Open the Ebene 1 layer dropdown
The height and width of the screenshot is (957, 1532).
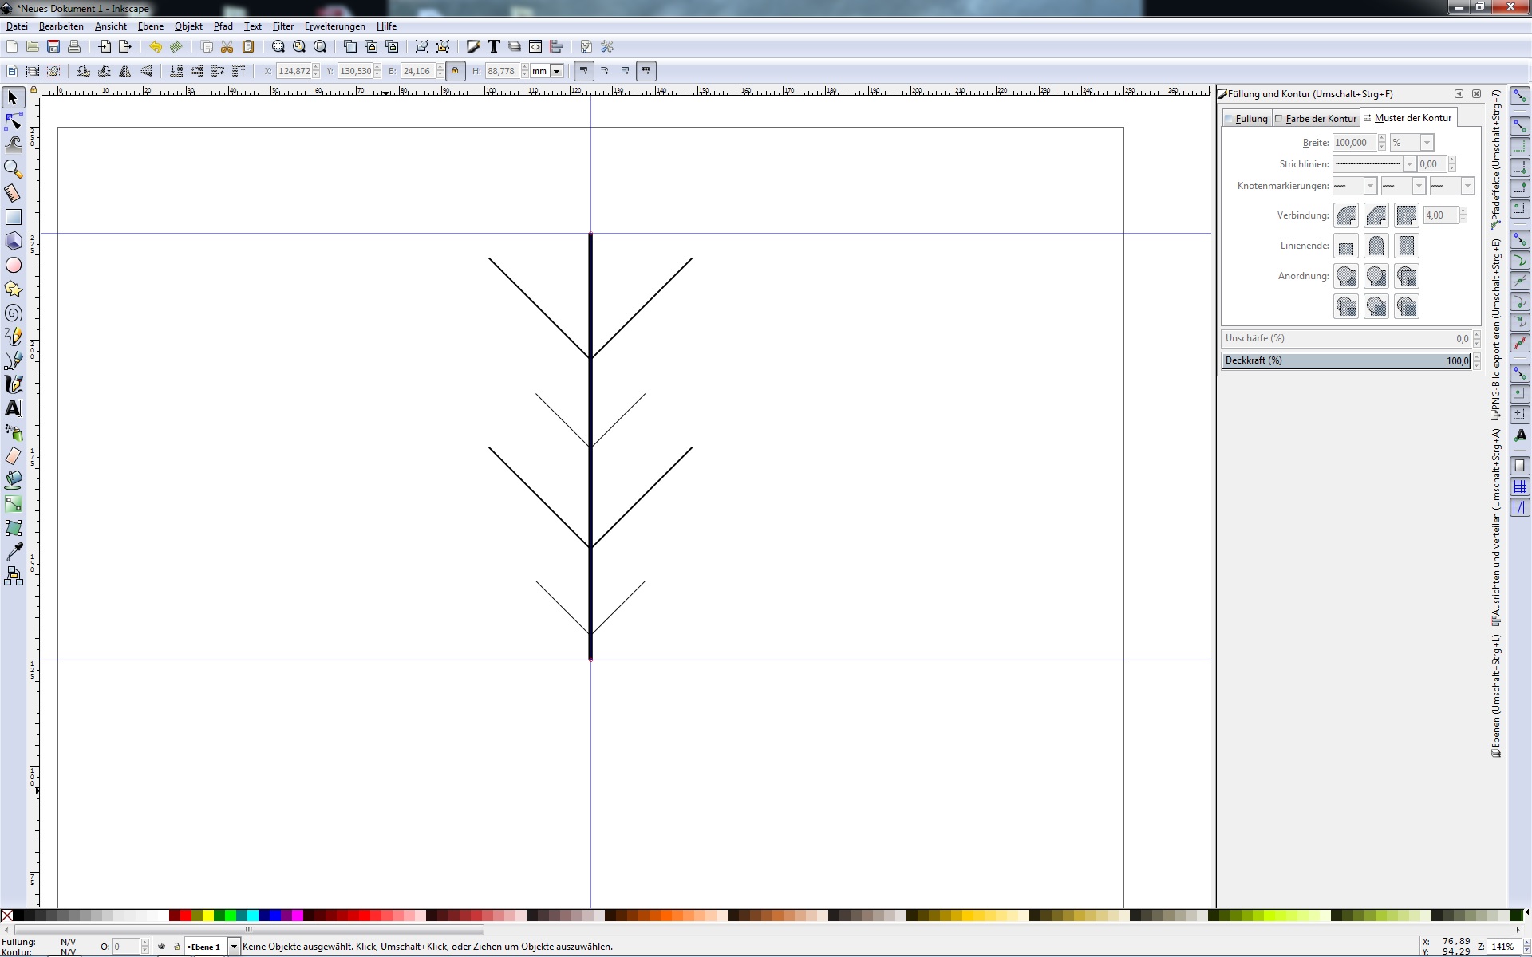(234, 947)
